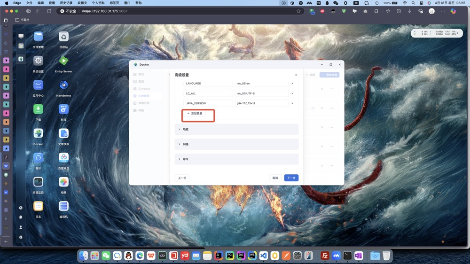Open the 影视 desktop app
This screenshot has height=264, width=470.
[x=63, y=109]
